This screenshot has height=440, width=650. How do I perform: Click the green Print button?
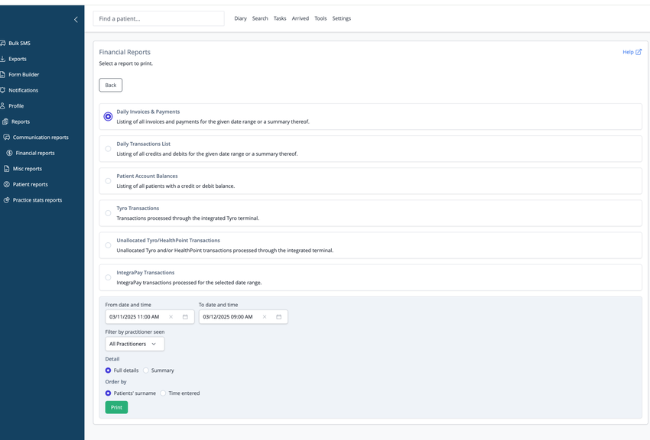(116, 407)
